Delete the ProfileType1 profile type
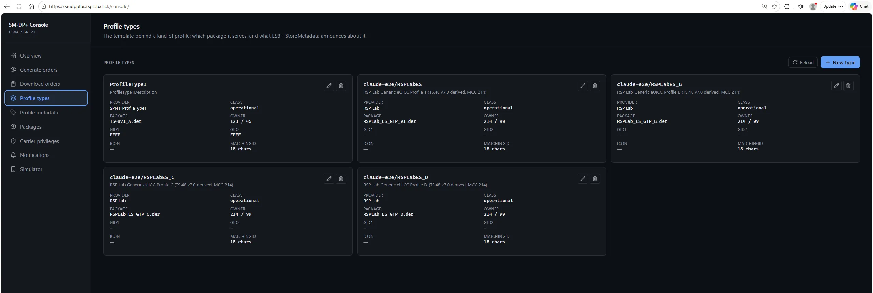 pos(341,86)
